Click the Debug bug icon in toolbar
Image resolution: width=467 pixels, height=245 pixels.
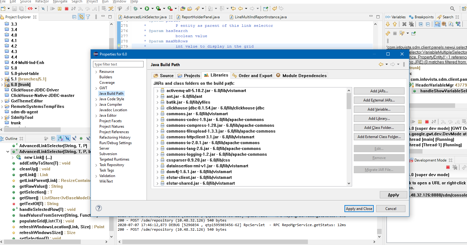135,9
